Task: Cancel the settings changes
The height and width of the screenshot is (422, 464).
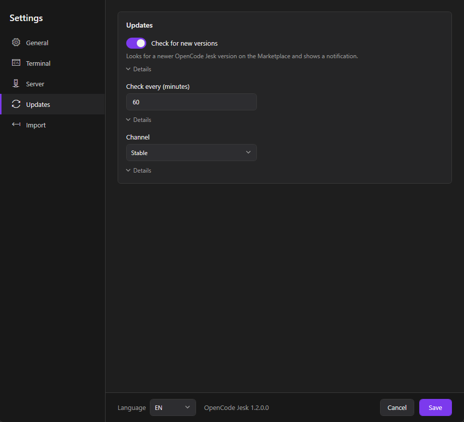Action: click(397, 407)
